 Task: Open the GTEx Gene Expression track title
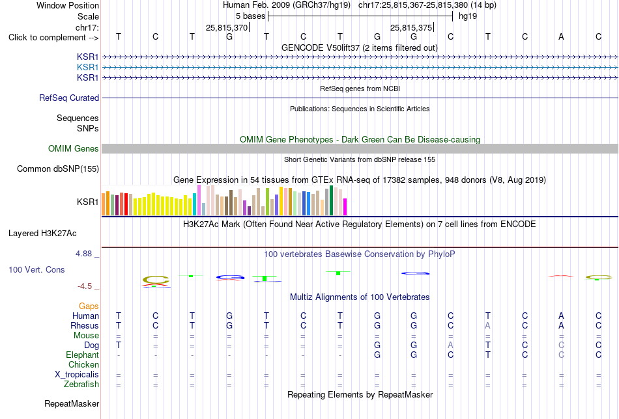[x=360, y=180]
